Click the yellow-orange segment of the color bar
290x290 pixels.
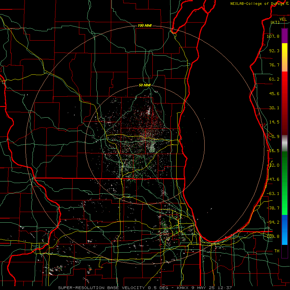point(285,57)
